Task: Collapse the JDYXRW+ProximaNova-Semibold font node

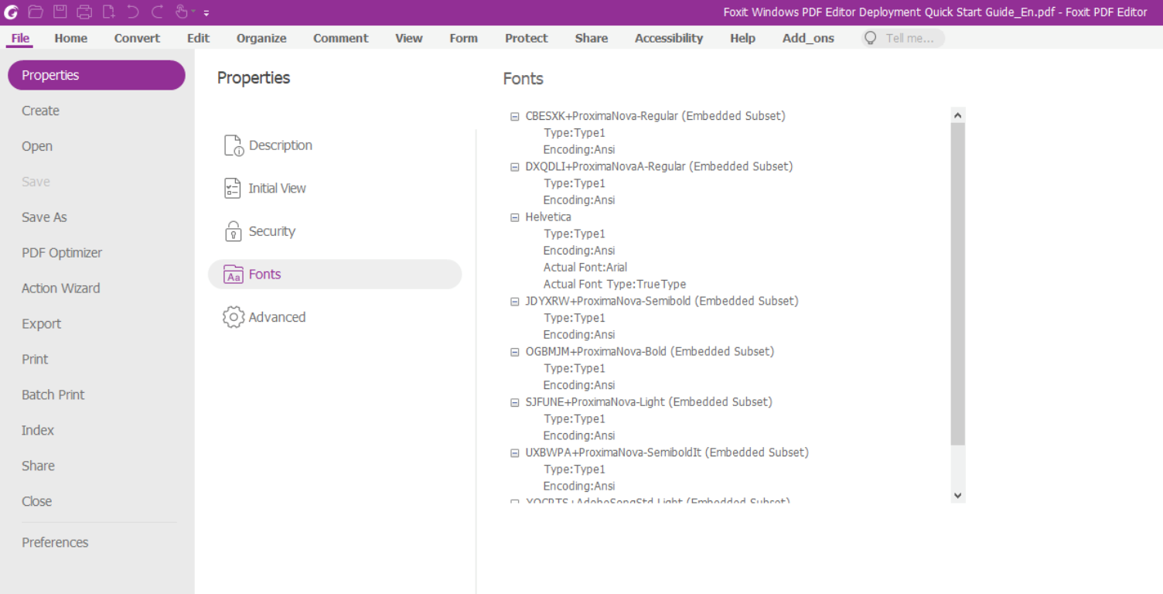Action: click(515, 302)
